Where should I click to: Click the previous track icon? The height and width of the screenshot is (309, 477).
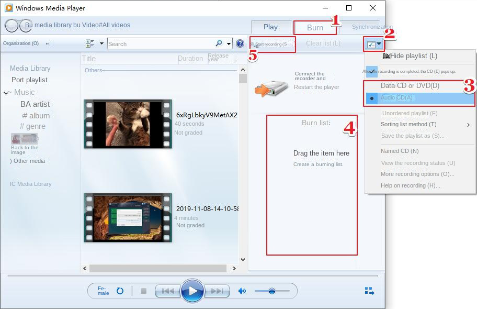tap(168, 291)
